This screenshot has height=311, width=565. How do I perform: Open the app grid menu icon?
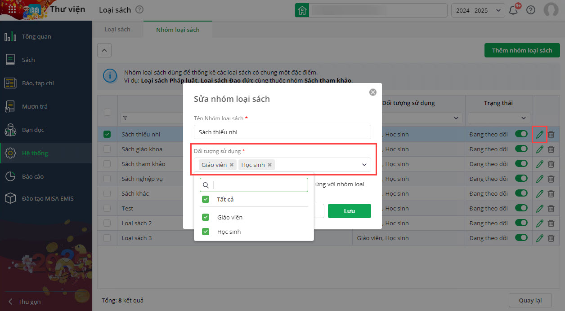[13, 10]
